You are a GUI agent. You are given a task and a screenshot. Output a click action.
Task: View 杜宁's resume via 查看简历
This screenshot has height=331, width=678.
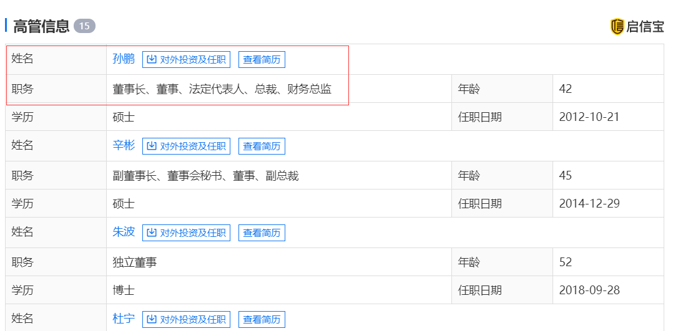[x=262, y=320]
